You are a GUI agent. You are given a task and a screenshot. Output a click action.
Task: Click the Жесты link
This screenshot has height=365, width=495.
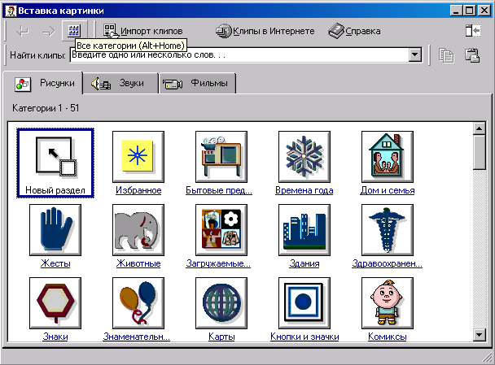[x=55, y=263]
